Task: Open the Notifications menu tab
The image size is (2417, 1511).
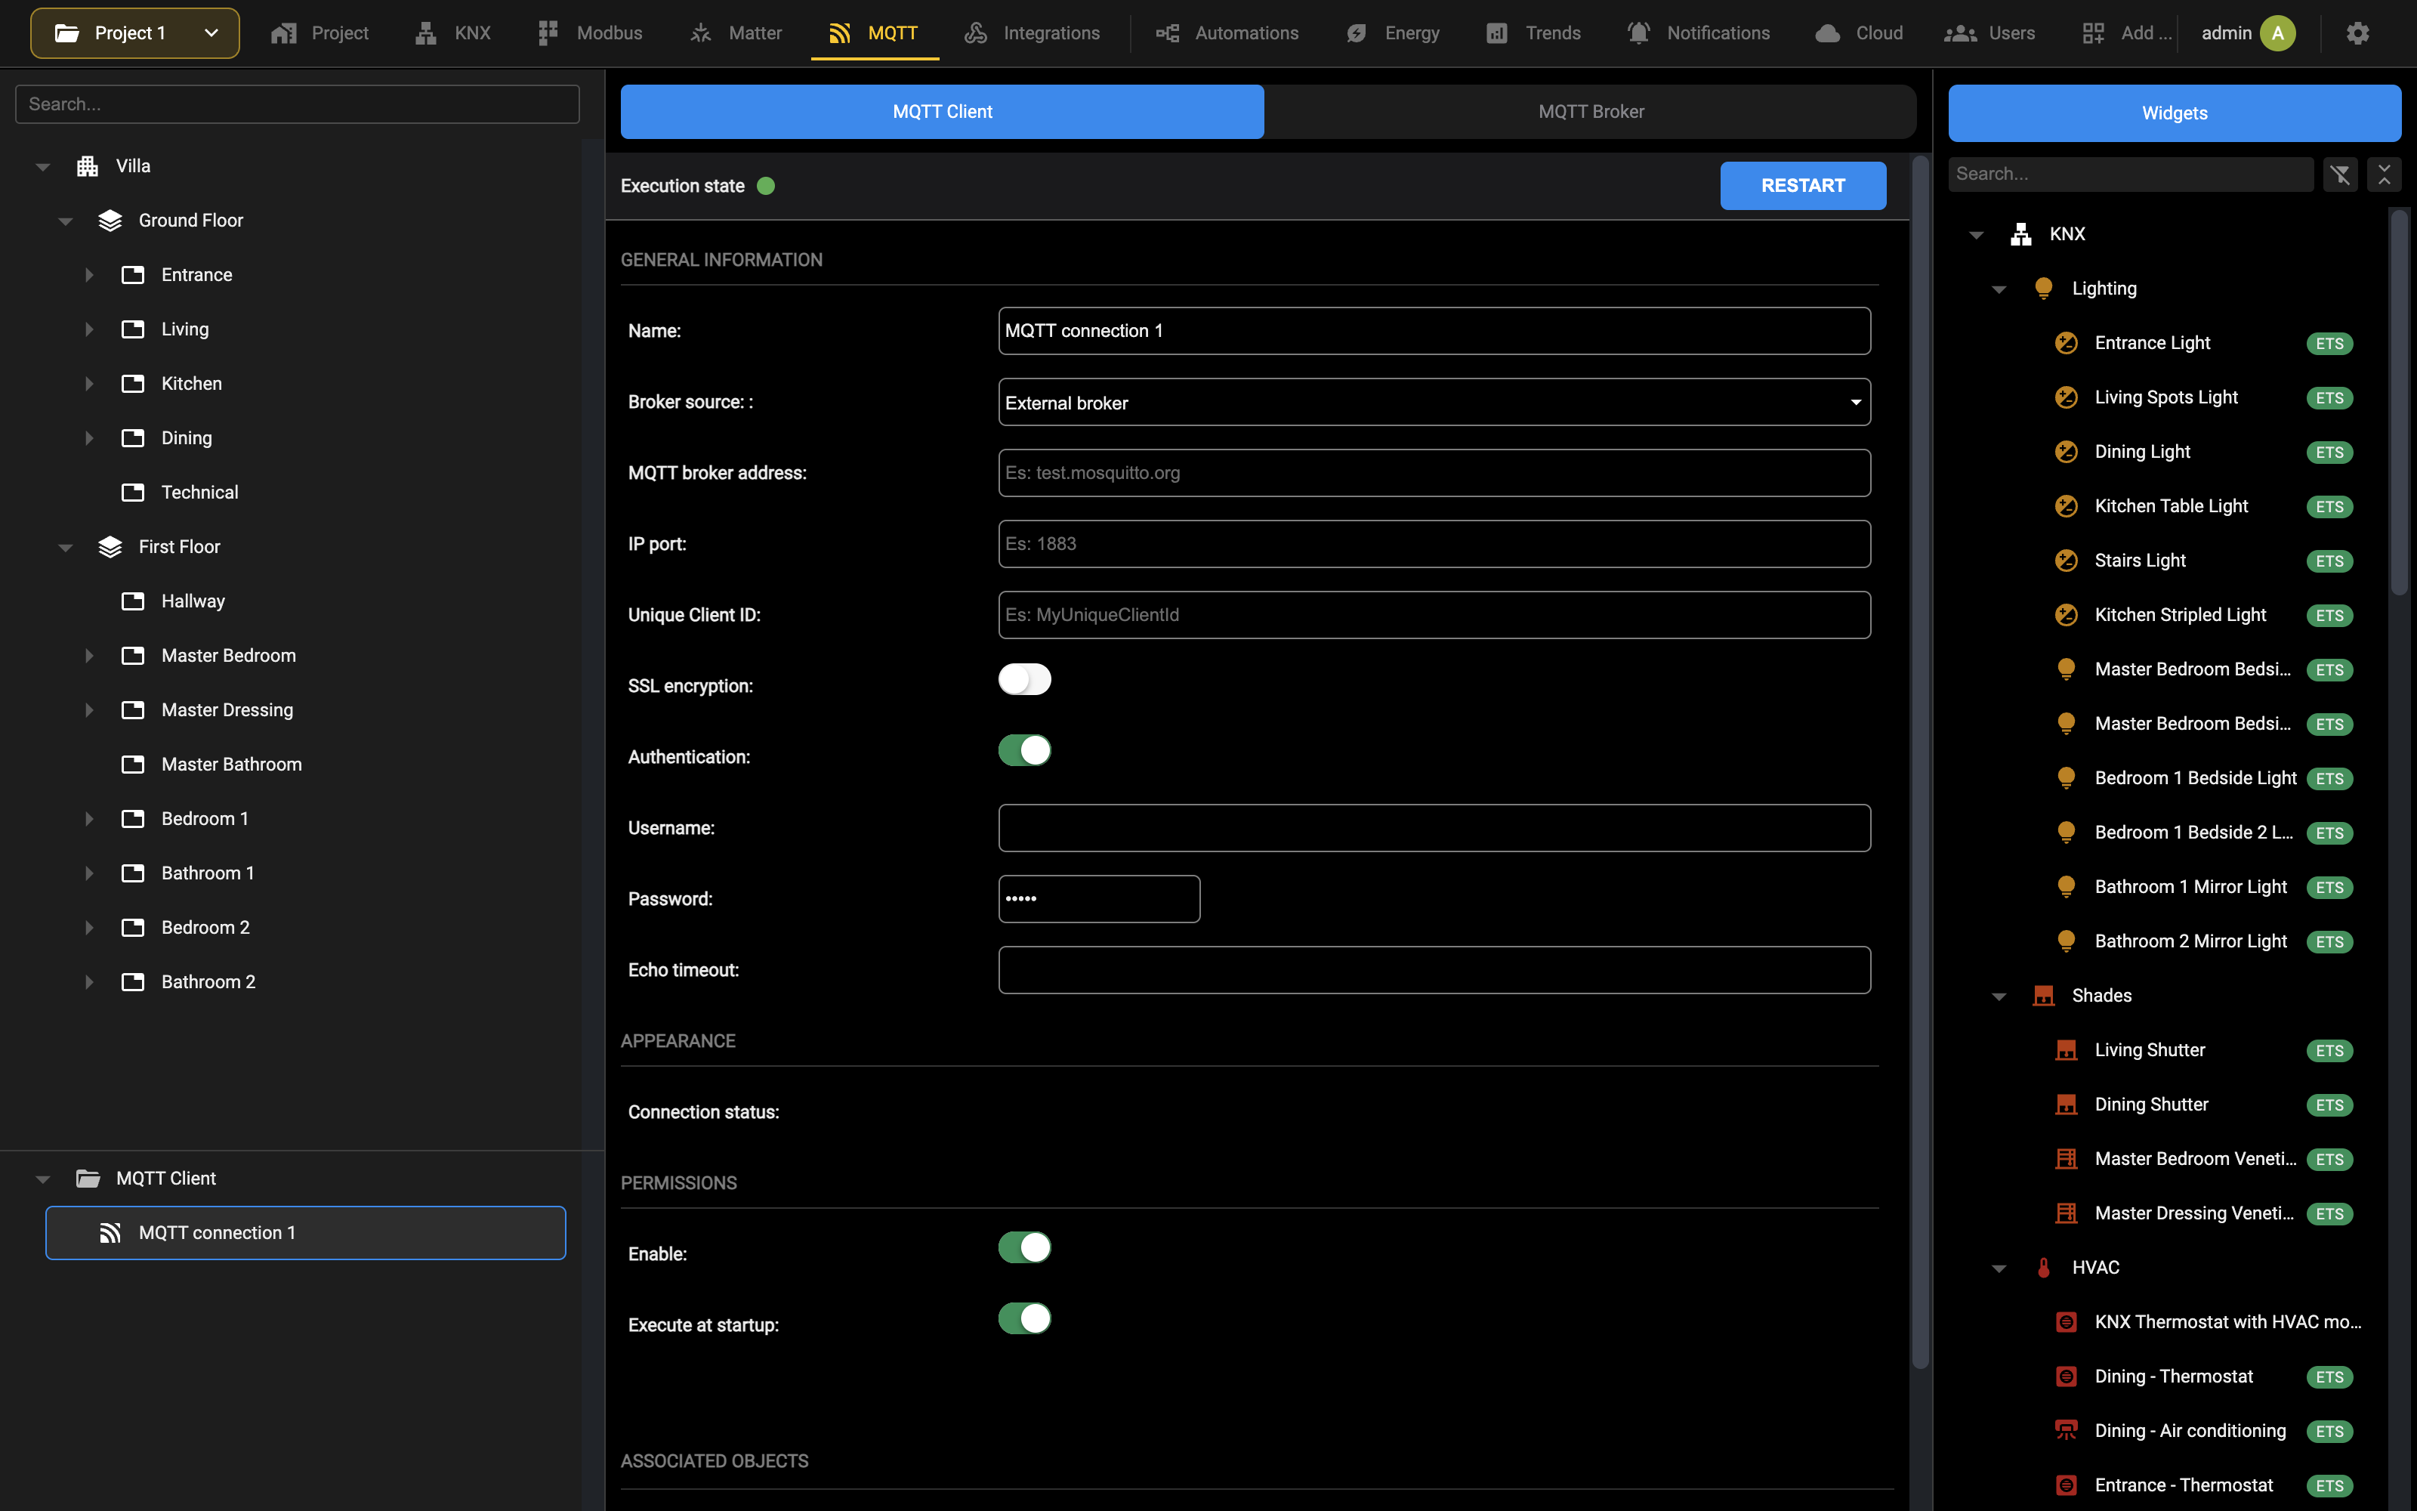Action: pyautogui.click(x=1698, y=33)
